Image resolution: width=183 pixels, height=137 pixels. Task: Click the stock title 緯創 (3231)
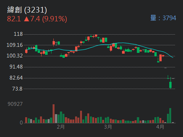(27, 10)
